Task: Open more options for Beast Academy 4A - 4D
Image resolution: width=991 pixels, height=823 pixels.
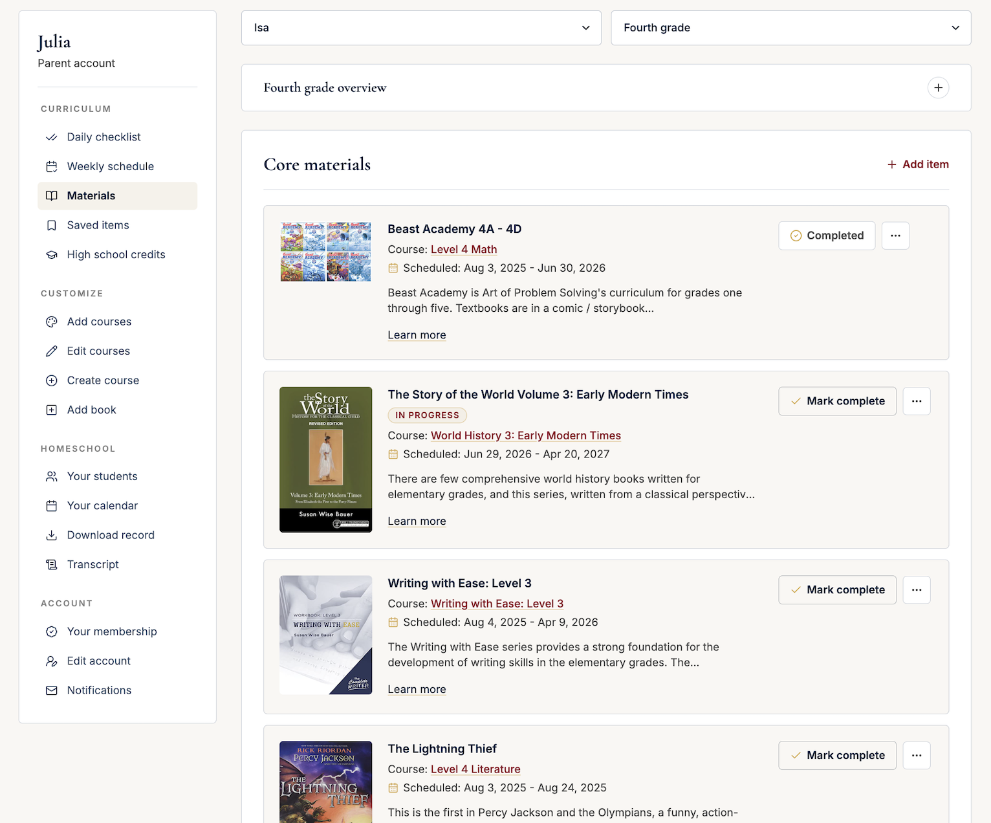Action: tap(895, 236)
